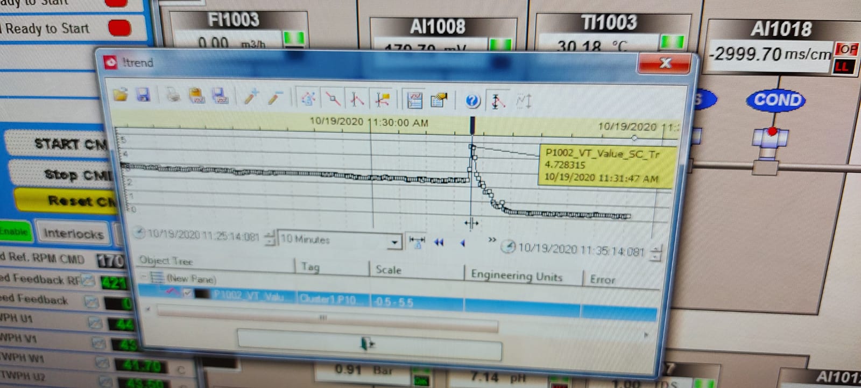The height and width of the screenshot is (388, 861).
Task: Click the flag marker trend cursor icon
Action: coord(383,100)
